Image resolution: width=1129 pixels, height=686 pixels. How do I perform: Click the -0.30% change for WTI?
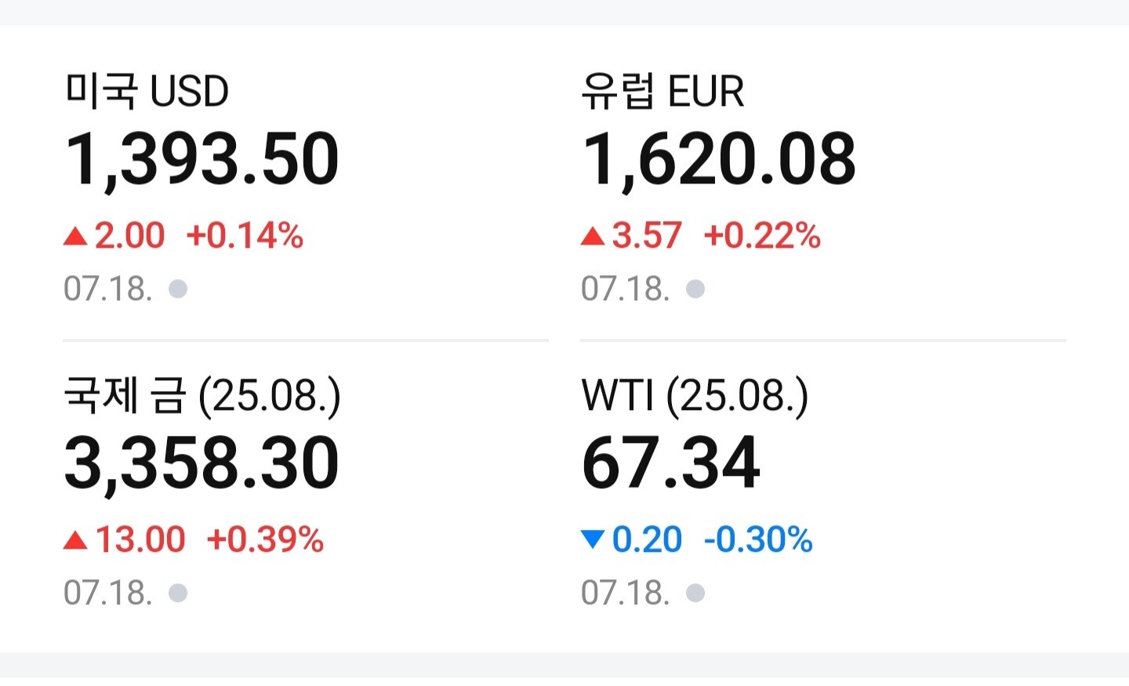(758, 540)
